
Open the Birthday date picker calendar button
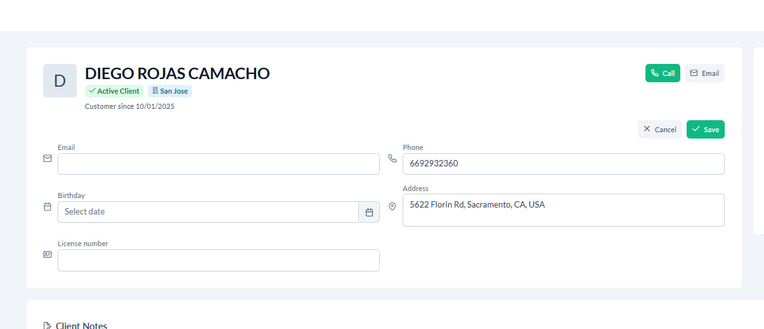(x=369, y=212)
